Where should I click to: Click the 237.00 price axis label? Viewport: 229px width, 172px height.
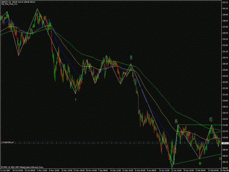point(225,27)
